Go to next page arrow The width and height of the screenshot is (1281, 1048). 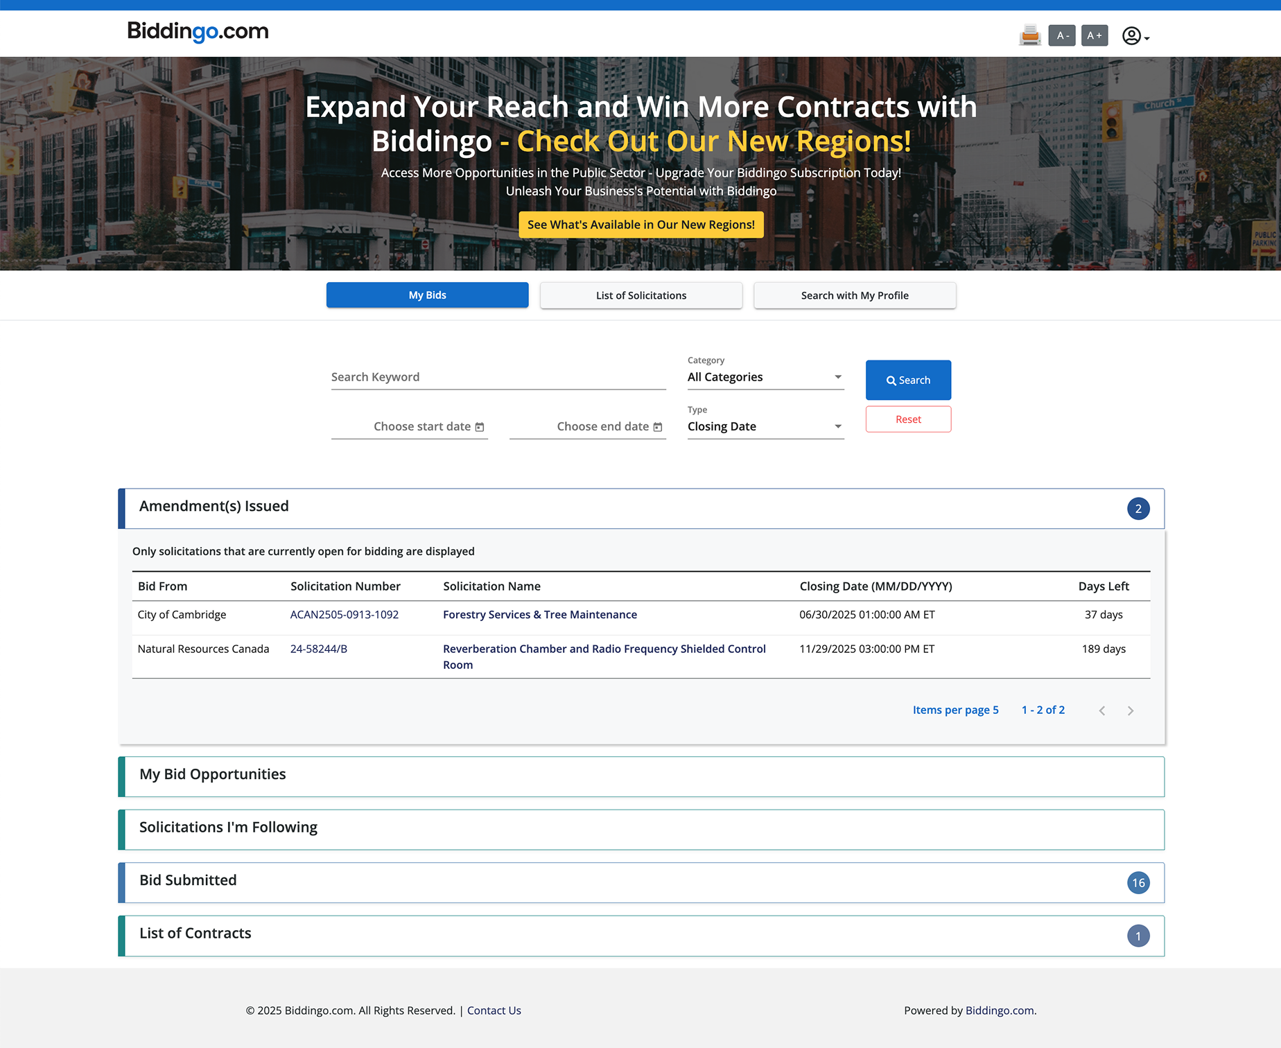pyautogui.click(x=1131, y=710)
